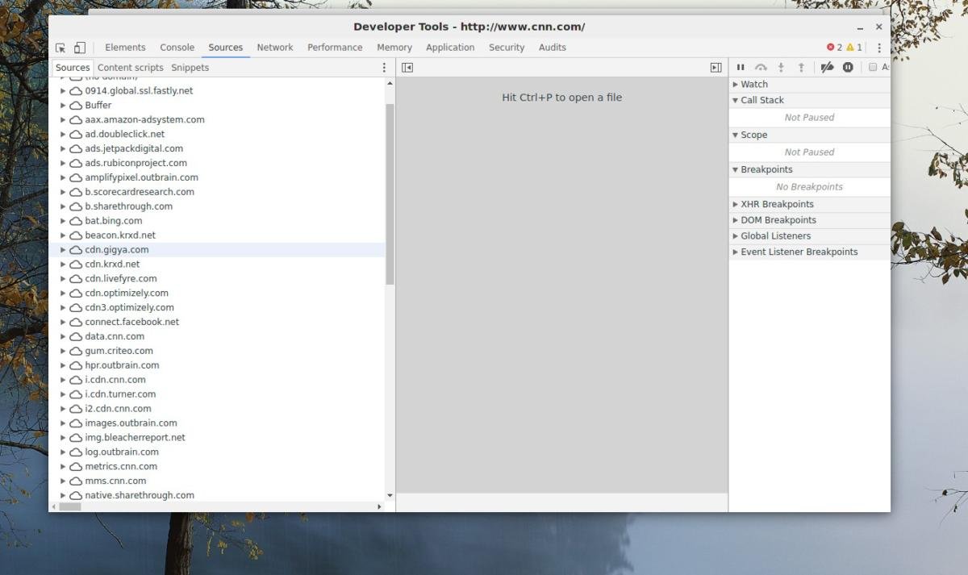This screenshot has height=575, width=968.
Task: Click the cloud icon beside i.cdn.turner.com
Action: pyautogui.click(x=76, y=394)
